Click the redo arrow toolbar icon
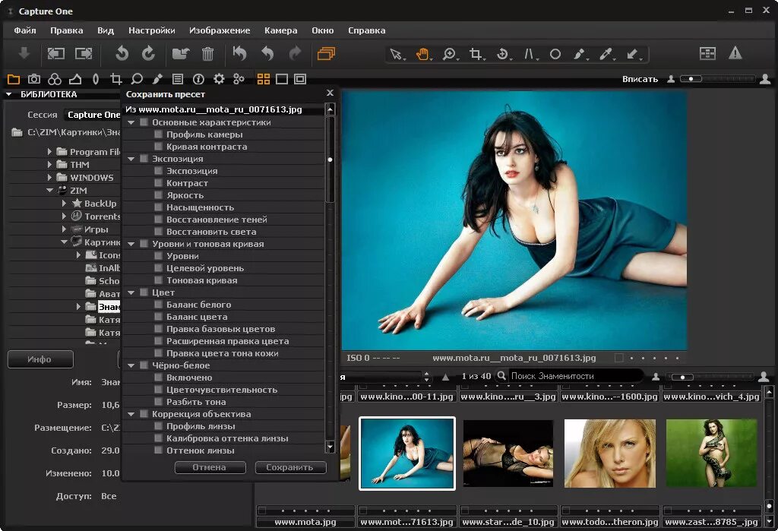The image size is (778, 531). pyautogui.click(x=295, y=53)
